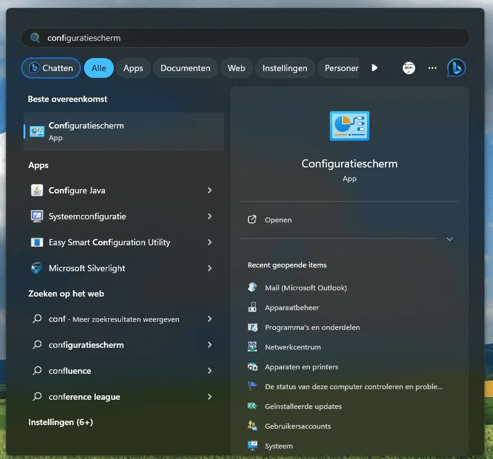The height and width of the screenshot is (459, 493).
Task: Click Openen to launch Configuratiescherm
Action: [x=278, y=220]
